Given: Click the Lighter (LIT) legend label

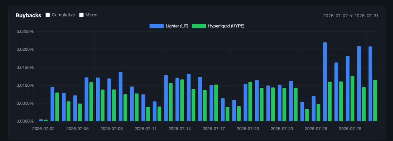Looking at the screenshot, I should [177, 26].
